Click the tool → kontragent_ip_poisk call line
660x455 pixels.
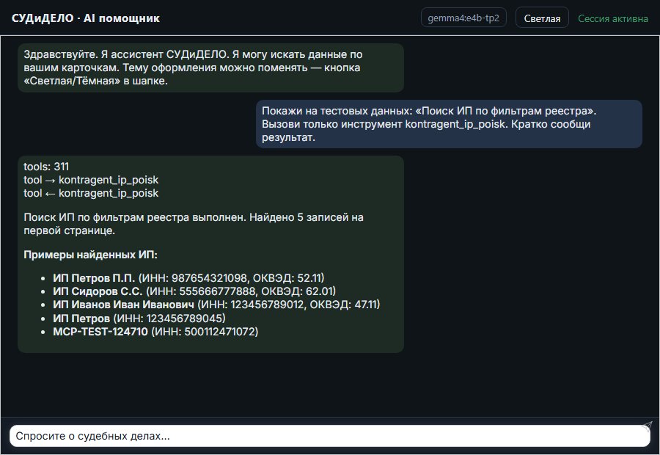click(91, 180)
